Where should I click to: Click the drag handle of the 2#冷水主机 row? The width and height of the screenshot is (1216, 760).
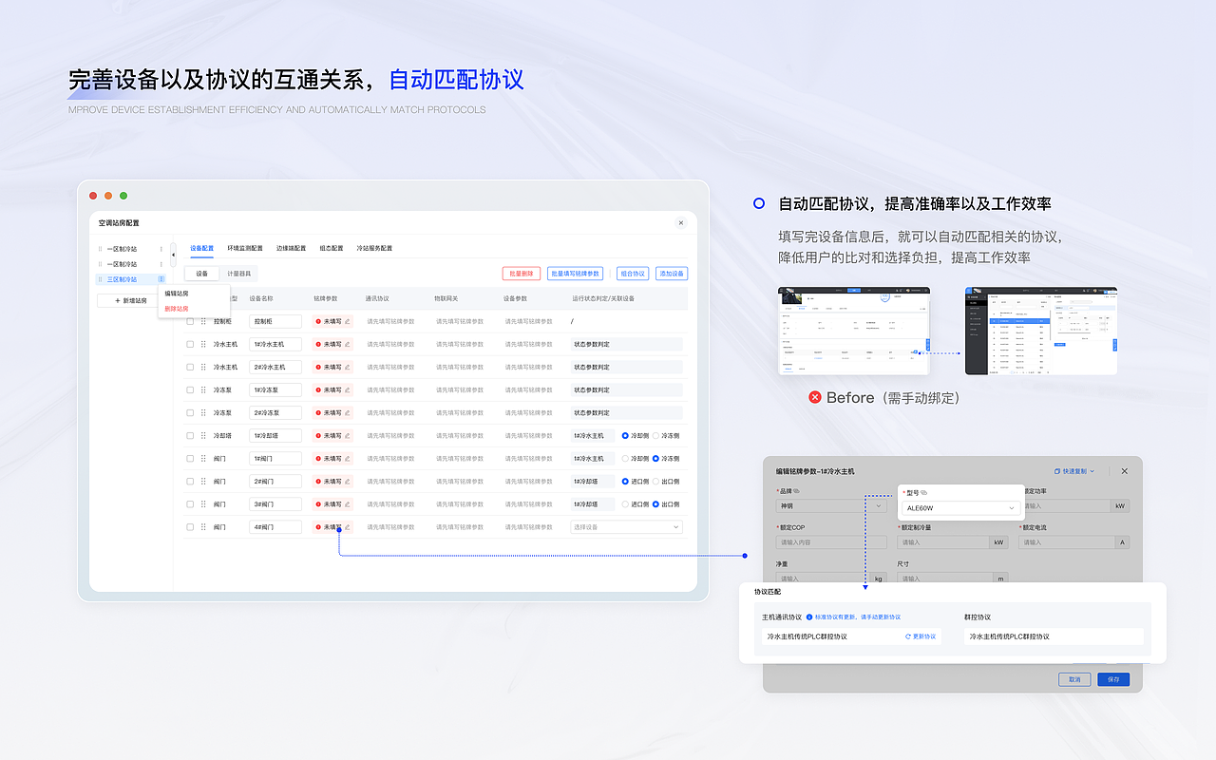(203, 368)
